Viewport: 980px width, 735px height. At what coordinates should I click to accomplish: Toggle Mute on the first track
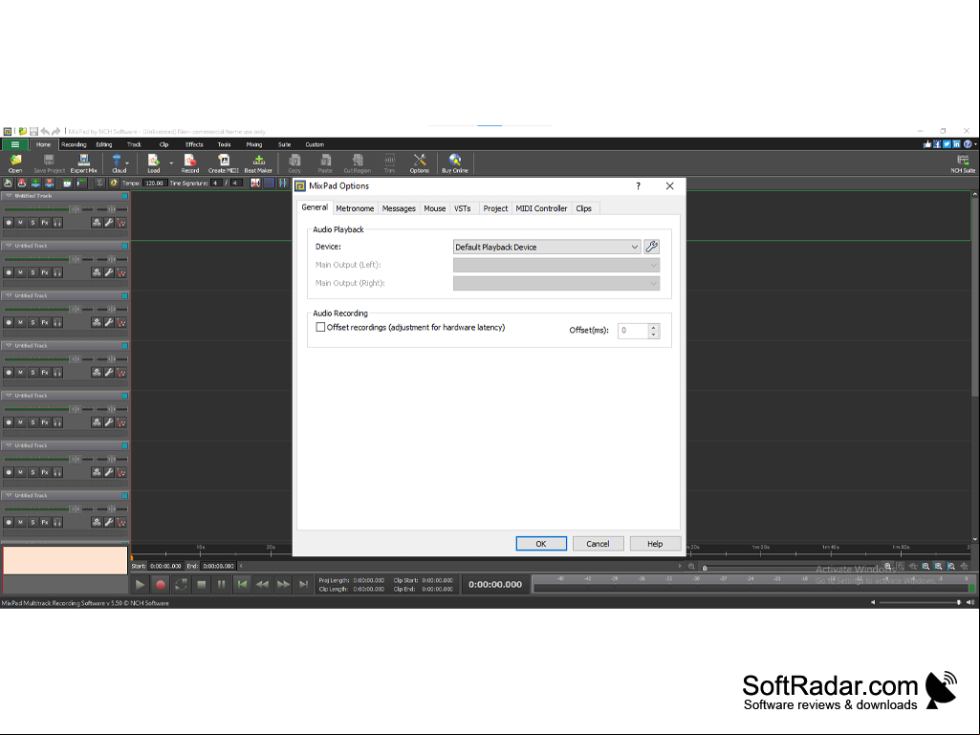(21, 223)
